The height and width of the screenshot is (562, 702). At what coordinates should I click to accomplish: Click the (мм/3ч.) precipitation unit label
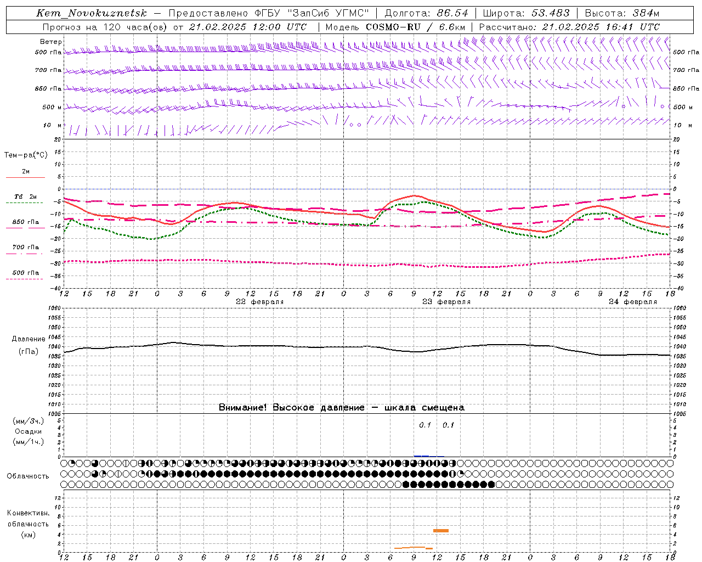[x=29, y=421]
